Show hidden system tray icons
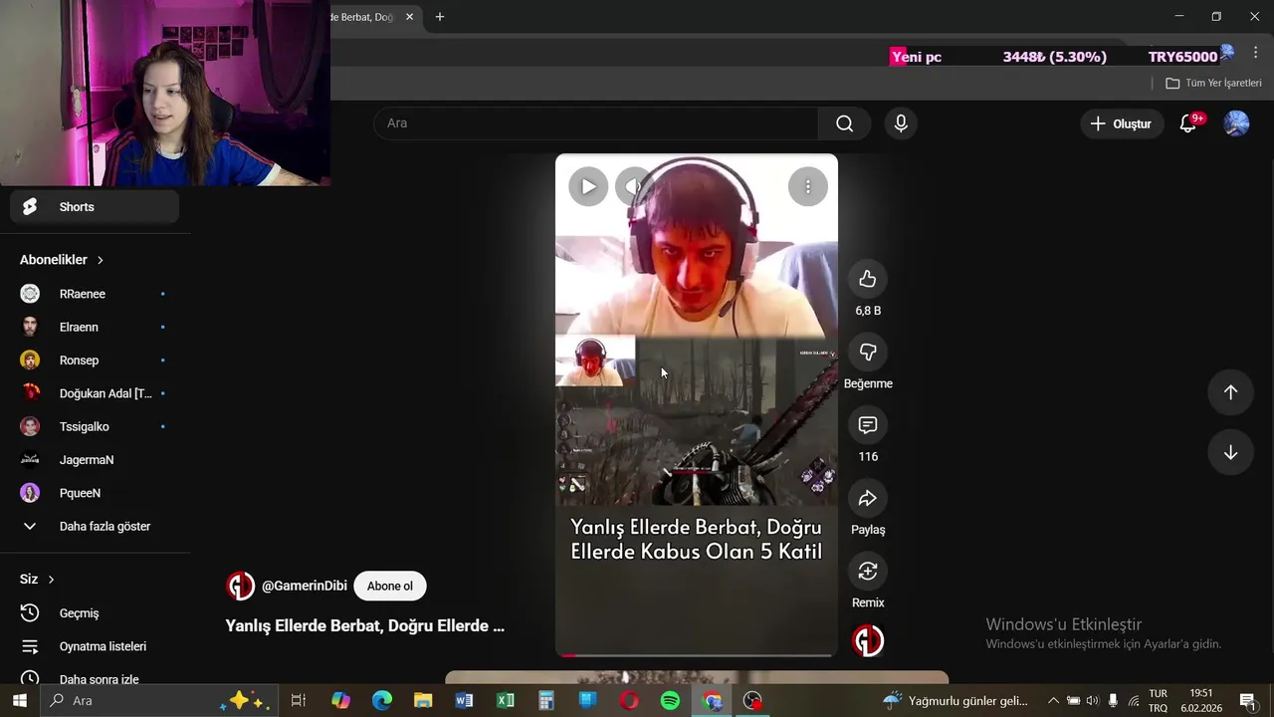The image size is (1274, 717). 1053,701
